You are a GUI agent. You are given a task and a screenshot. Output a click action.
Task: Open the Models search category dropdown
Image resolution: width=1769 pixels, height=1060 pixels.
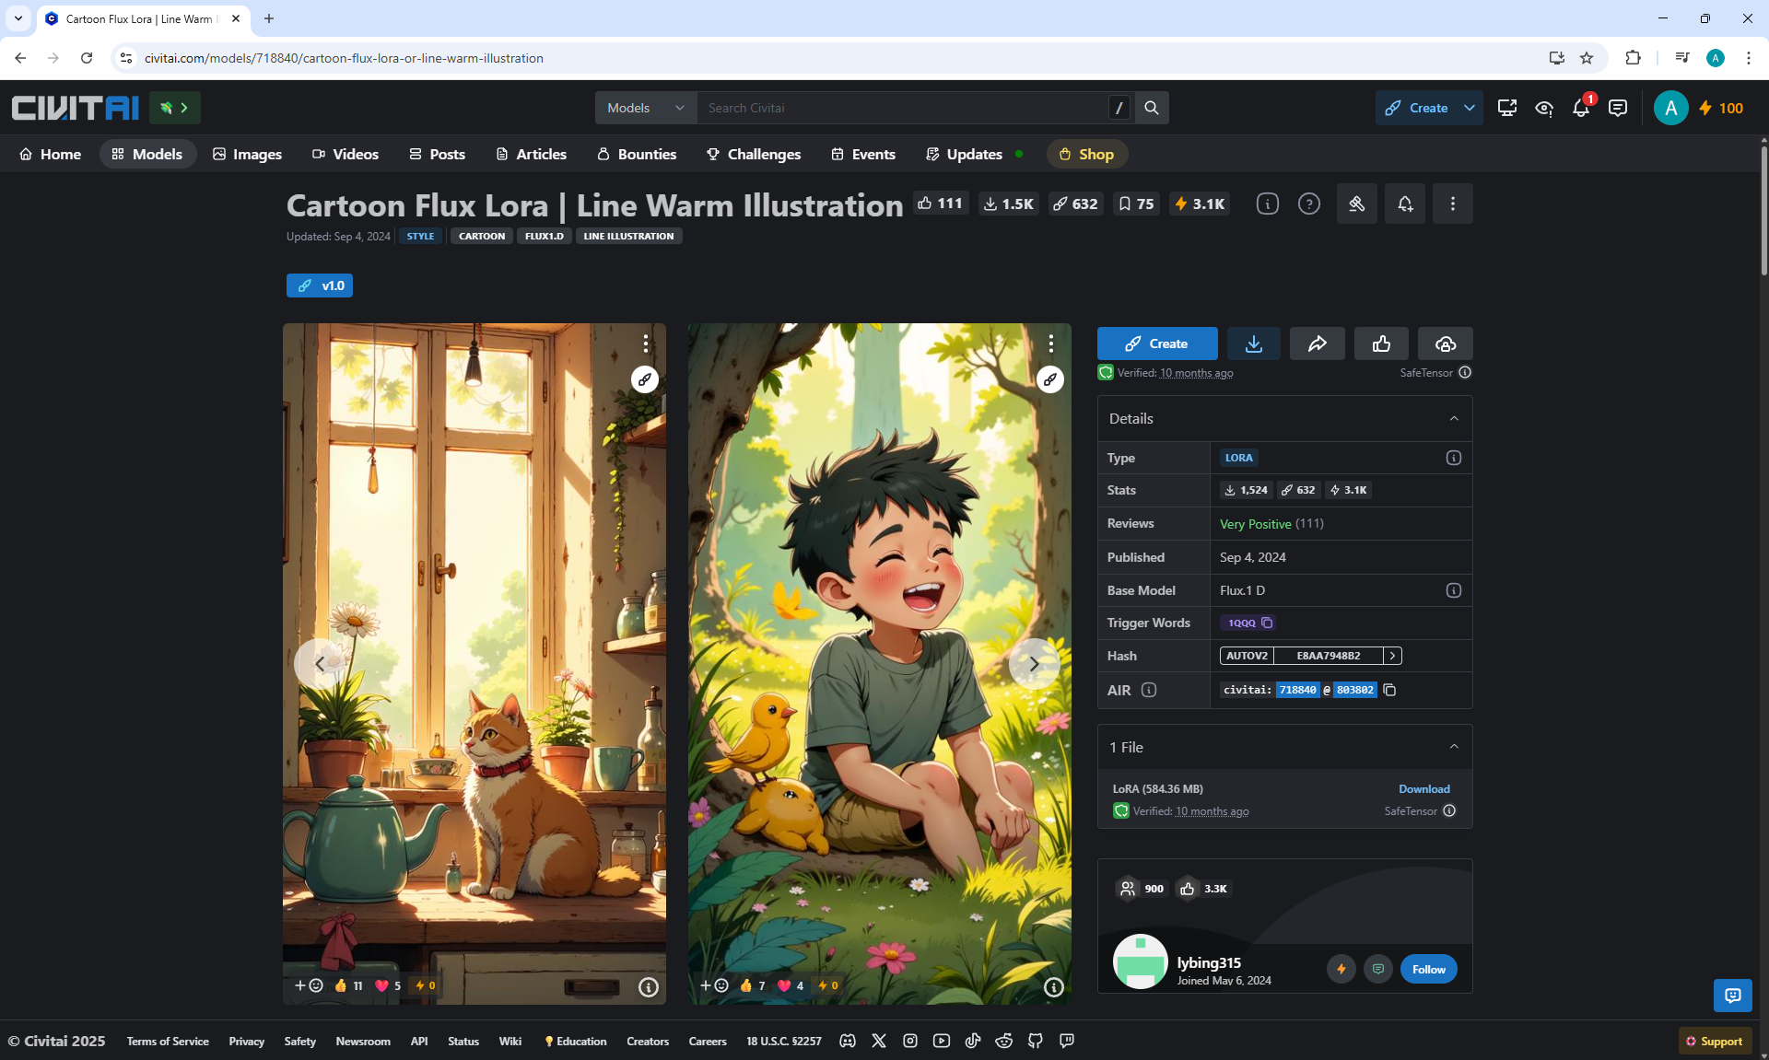click(646, 108)
